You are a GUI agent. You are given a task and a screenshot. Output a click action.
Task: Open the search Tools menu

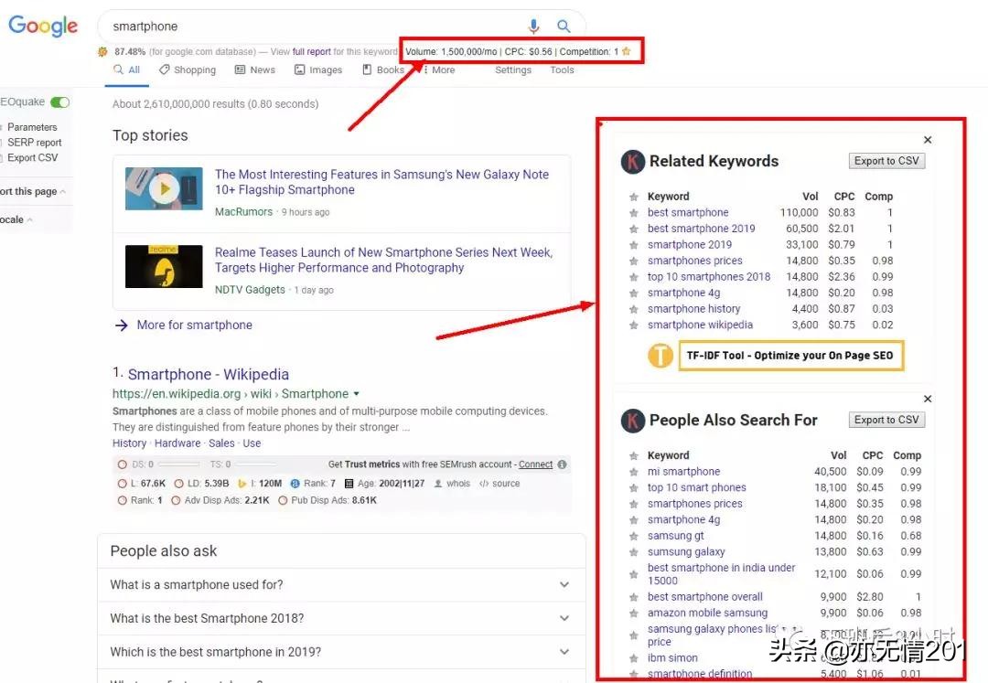(562, 69)
